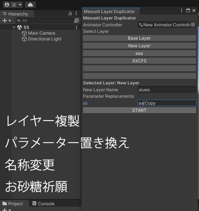Open the account dropdown arrow at top

point(20,5)
